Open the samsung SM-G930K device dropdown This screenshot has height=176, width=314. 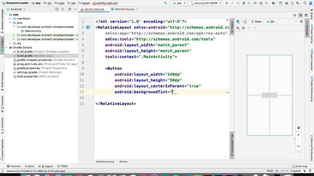point(206,3)
